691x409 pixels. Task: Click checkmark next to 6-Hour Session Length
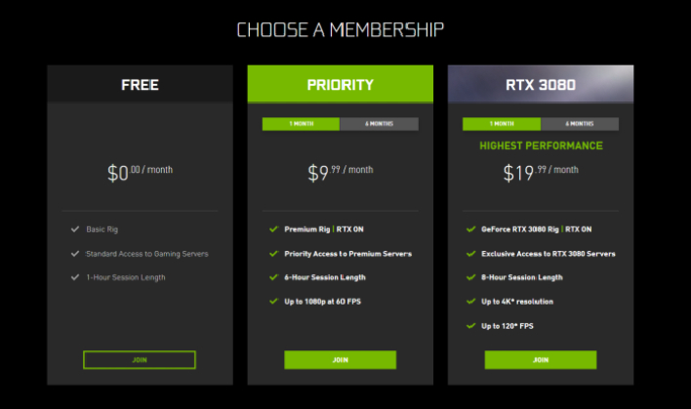[274, 277]
